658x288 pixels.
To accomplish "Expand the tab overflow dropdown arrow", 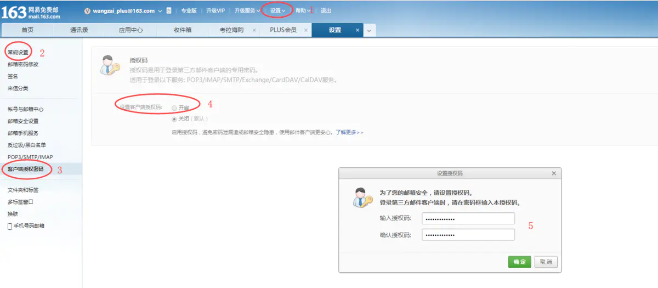I will (x=369, y=31).
